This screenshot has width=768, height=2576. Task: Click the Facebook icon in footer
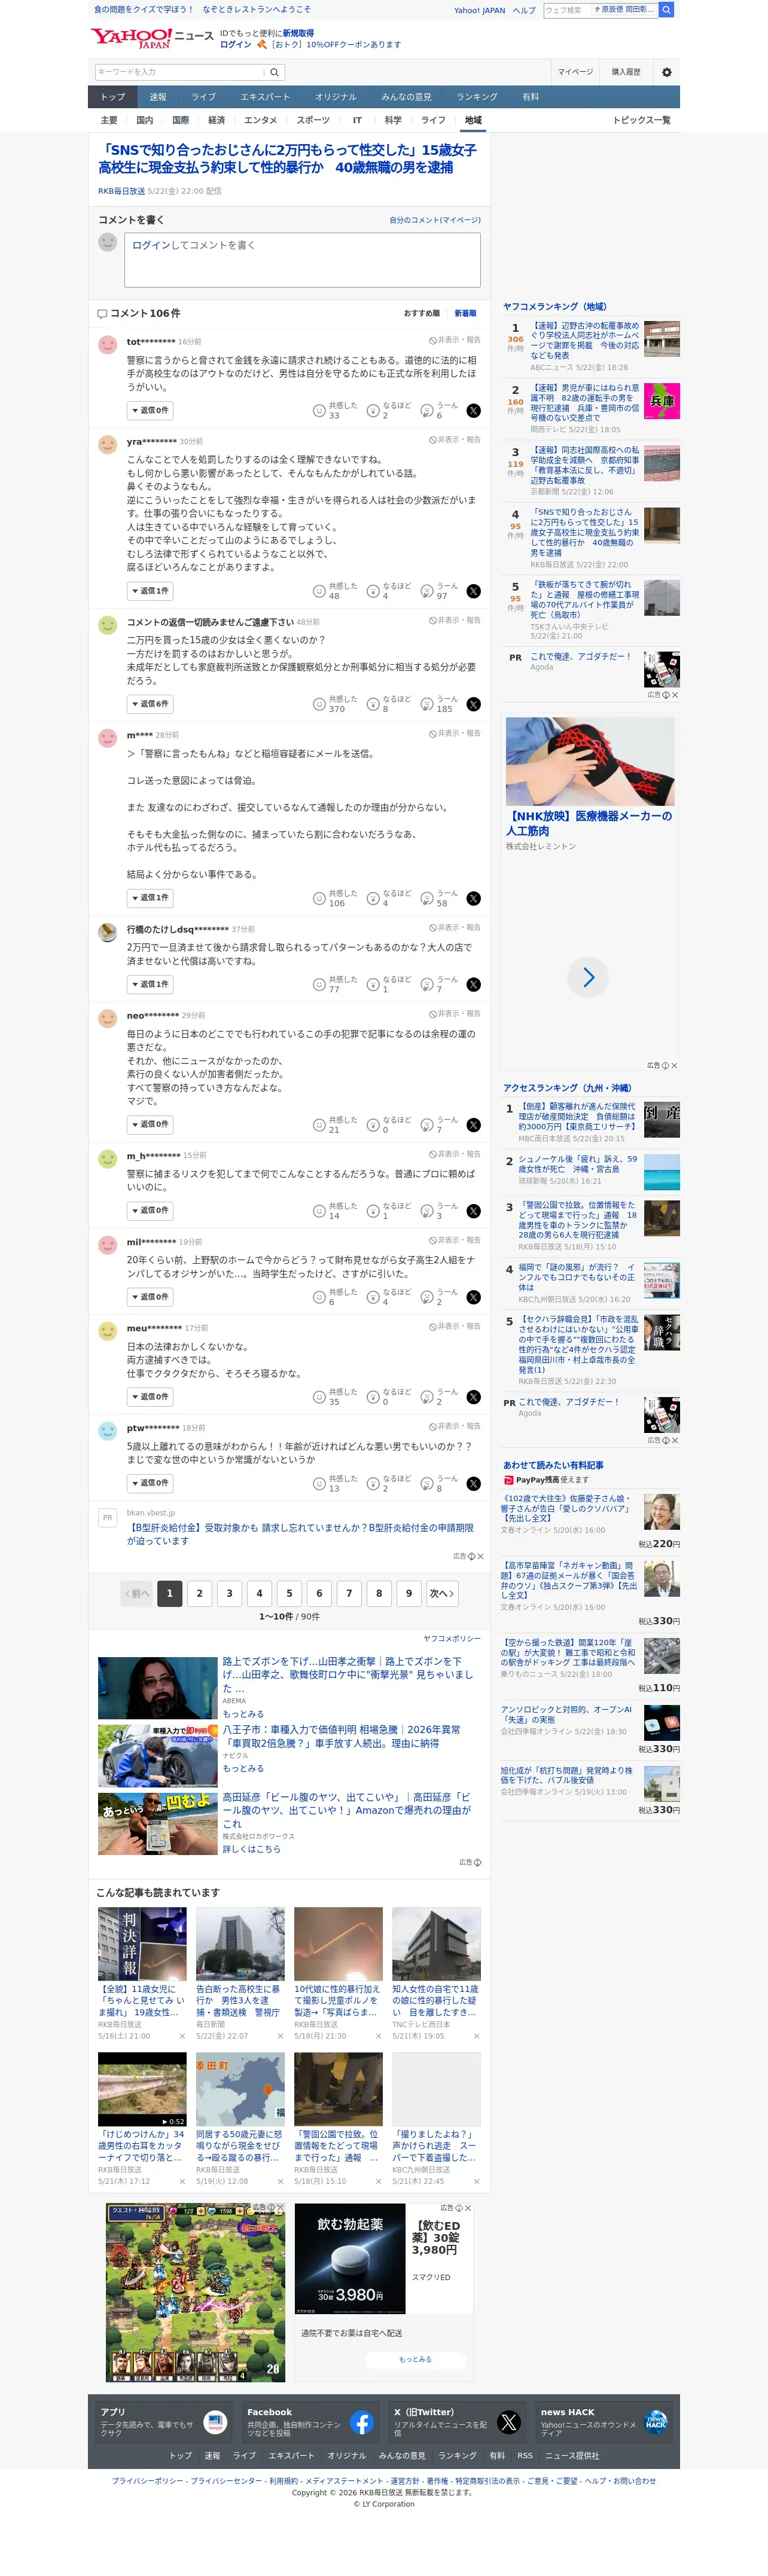click(362, 2423)
